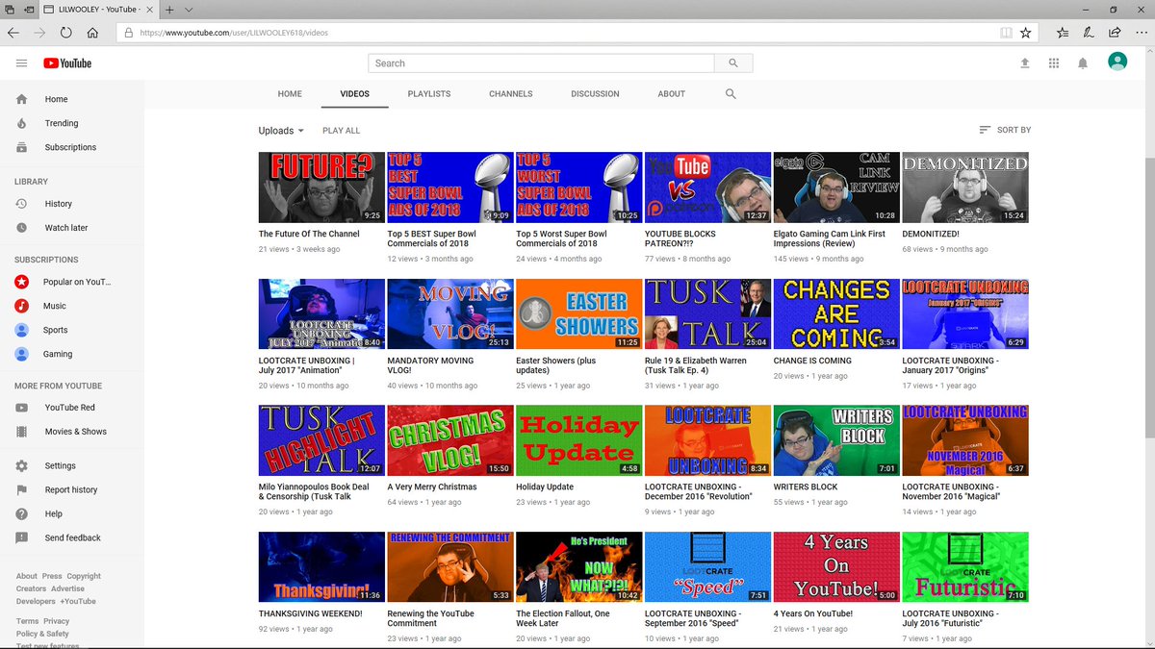1155x649 pixels.
Task: Open the Sort by menu
Action: tap(1005, 130)
